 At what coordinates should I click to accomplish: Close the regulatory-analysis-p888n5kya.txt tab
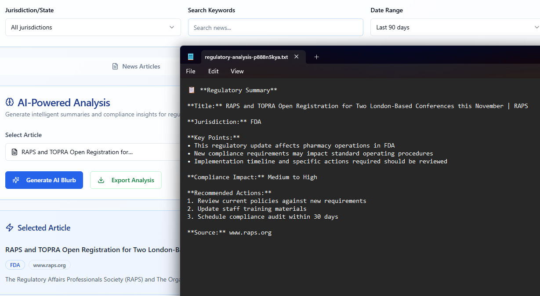297,57
